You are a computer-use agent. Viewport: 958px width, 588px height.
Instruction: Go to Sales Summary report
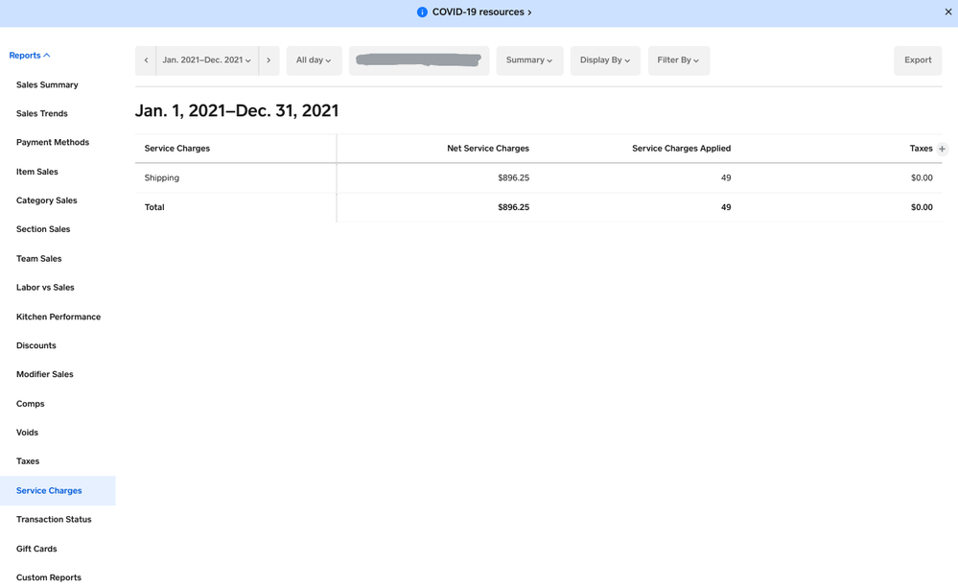47,85
